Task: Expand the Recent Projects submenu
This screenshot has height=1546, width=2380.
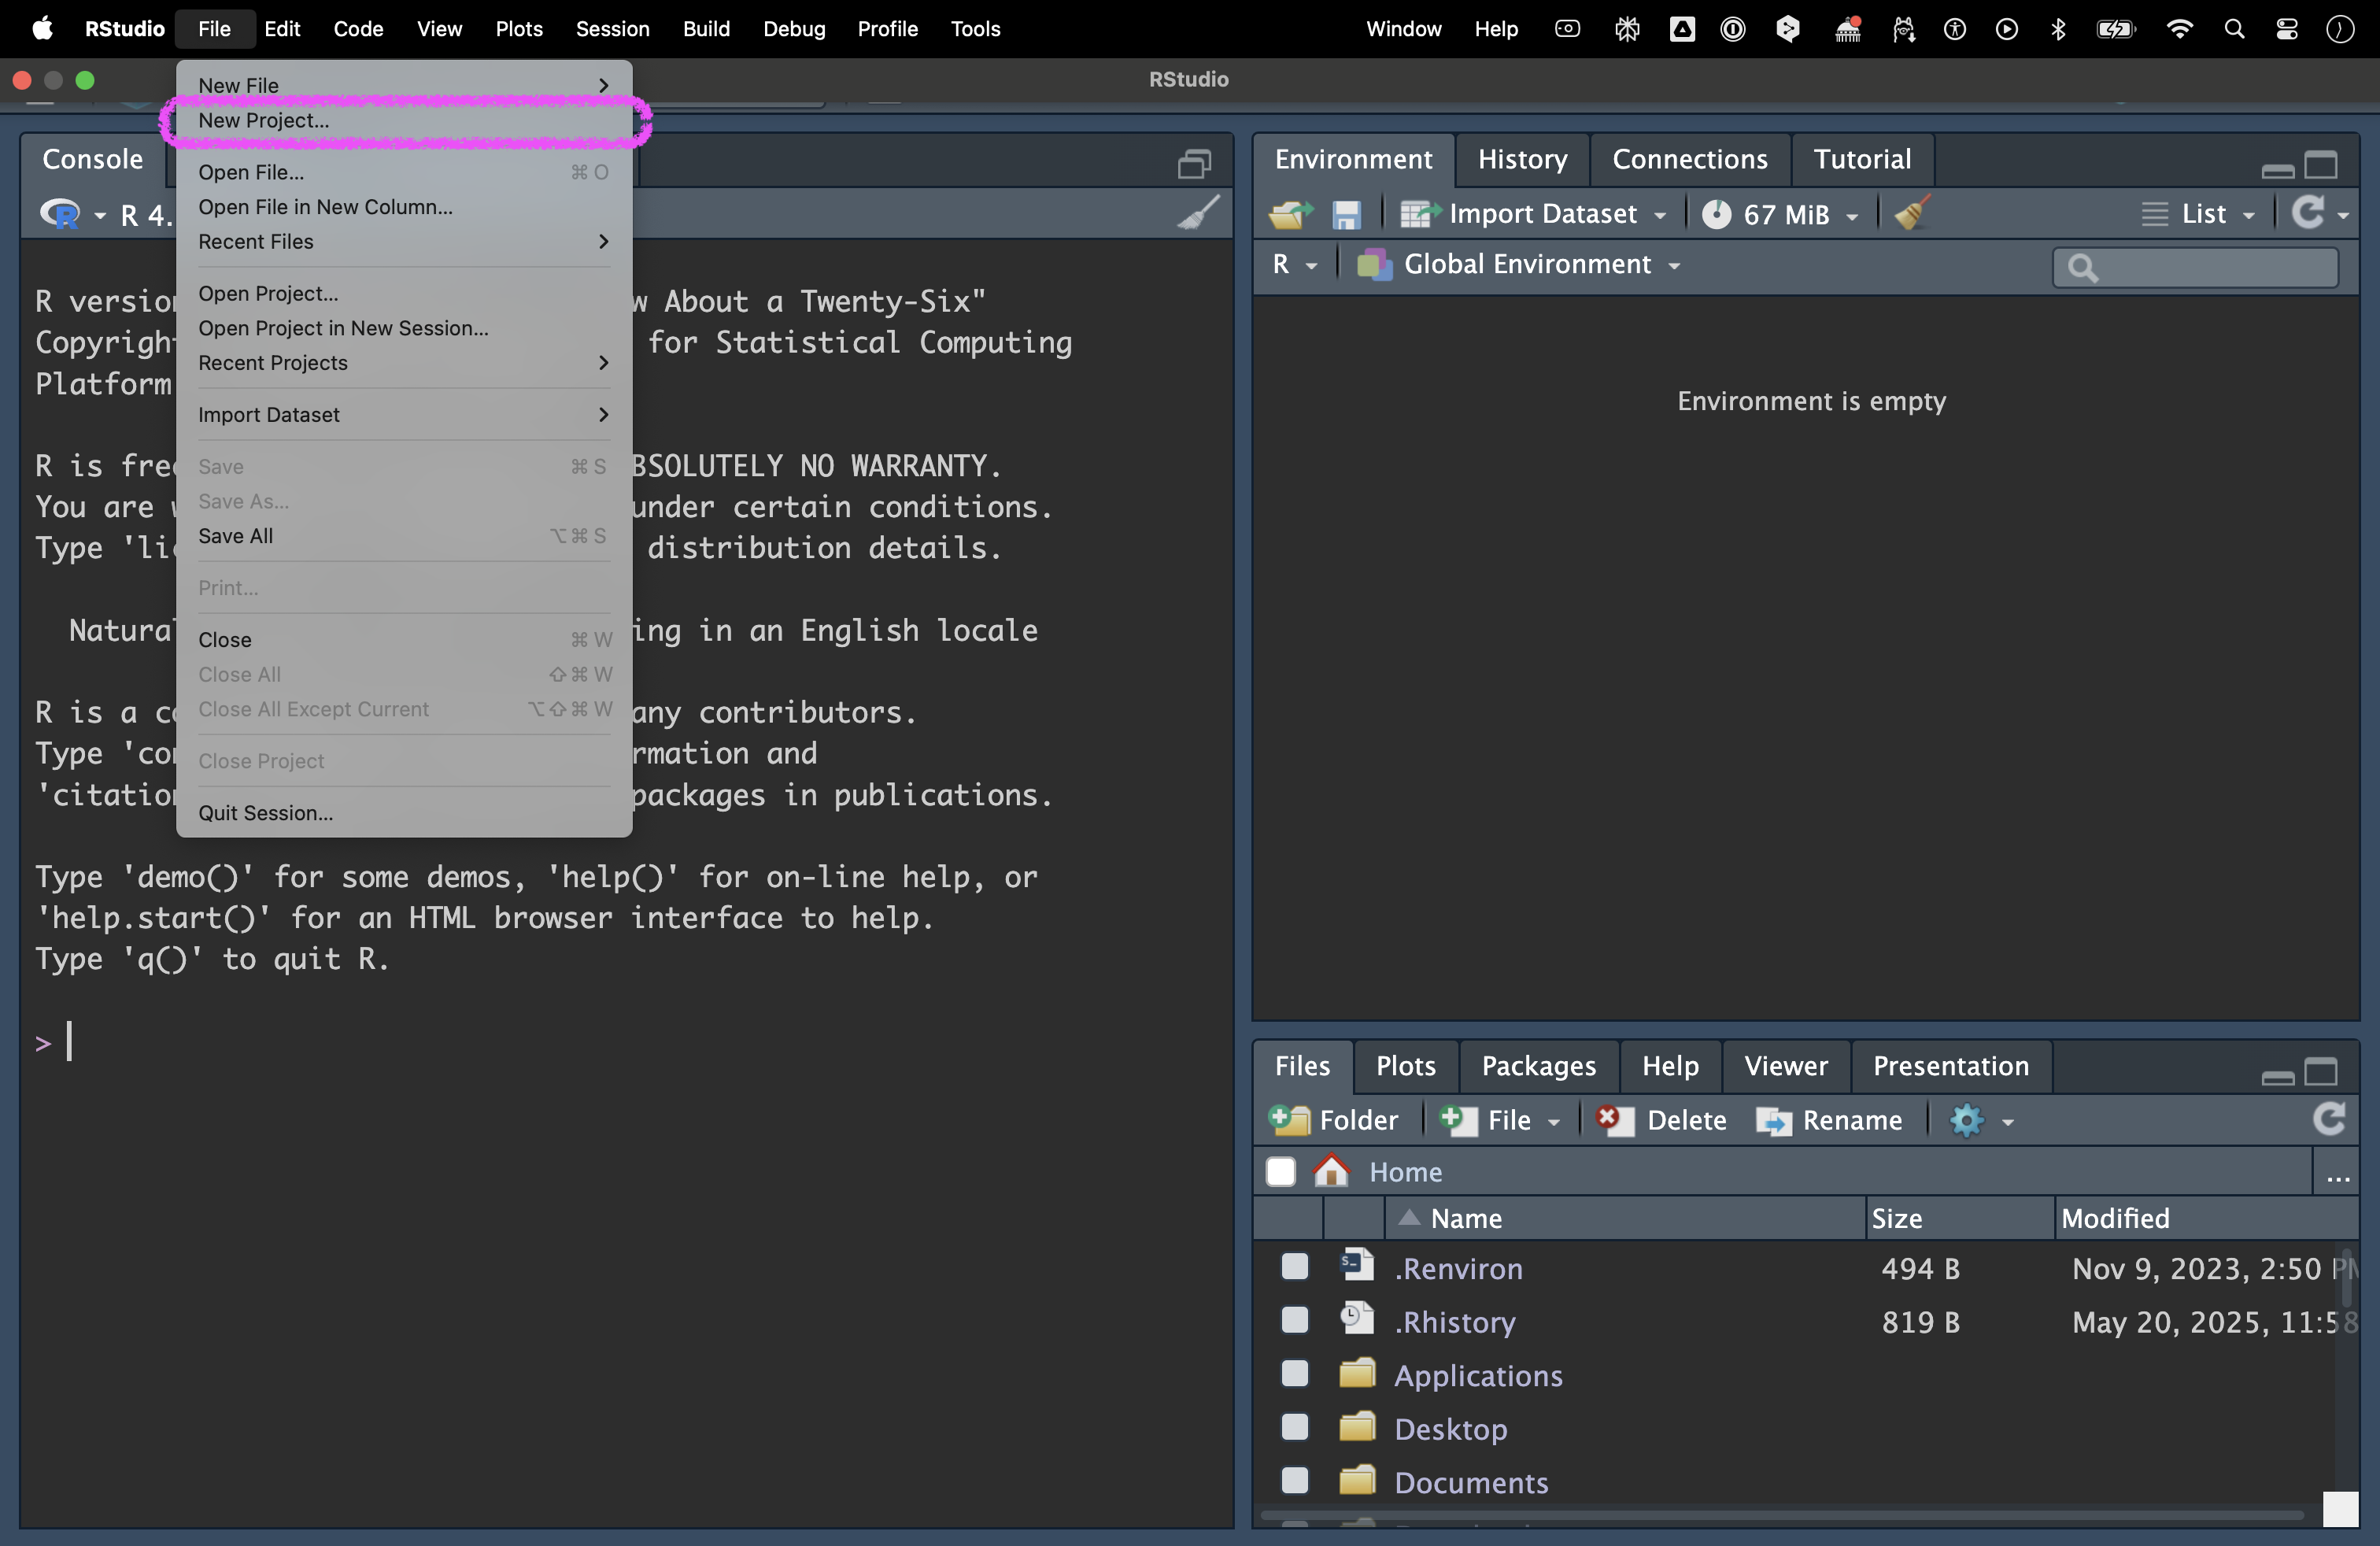Action: (404, 362)
